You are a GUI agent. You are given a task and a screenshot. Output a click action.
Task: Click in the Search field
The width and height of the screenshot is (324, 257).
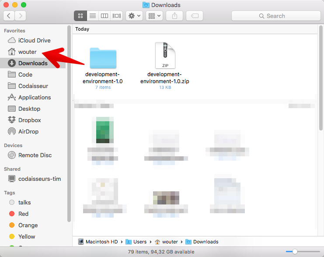(x=275, y=16)
